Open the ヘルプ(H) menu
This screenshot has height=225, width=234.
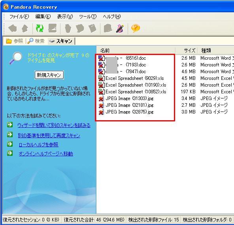(x=111, y=17)
